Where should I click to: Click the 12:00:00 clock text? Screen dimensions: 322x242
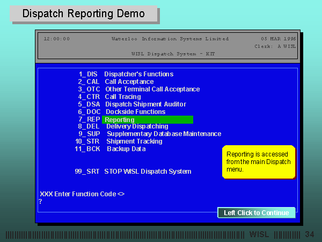pos(57,39)
